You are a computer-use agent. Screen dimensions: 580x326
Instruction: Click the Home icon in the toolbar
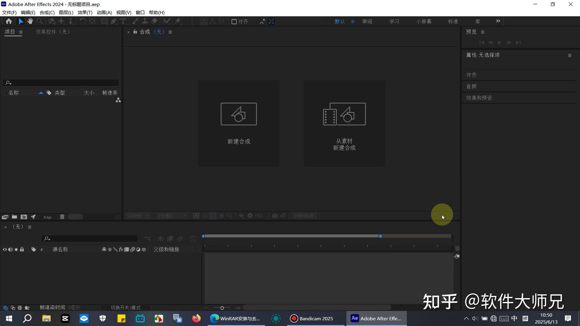pyautogui.click(x=9, y=21)
